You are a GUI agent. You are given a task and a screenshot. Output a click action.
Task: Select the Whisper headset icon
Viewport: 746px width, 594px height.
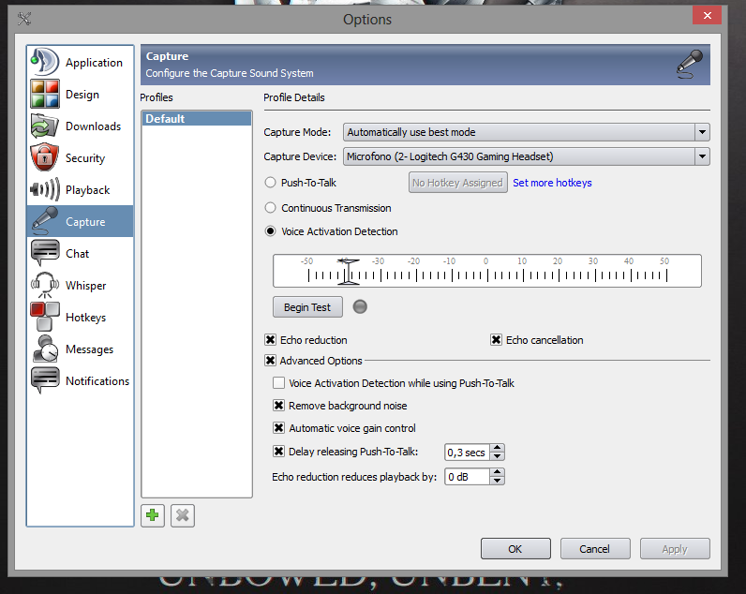(46, 285)
